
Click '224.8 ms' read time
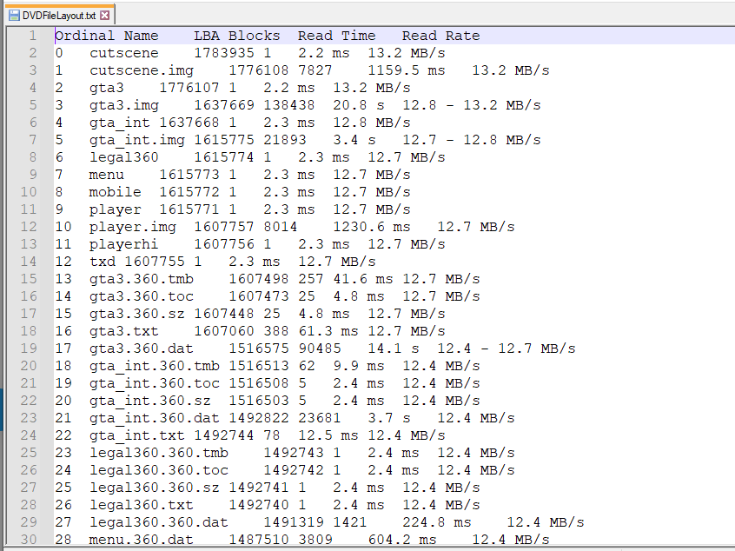(x=437, y=521)
